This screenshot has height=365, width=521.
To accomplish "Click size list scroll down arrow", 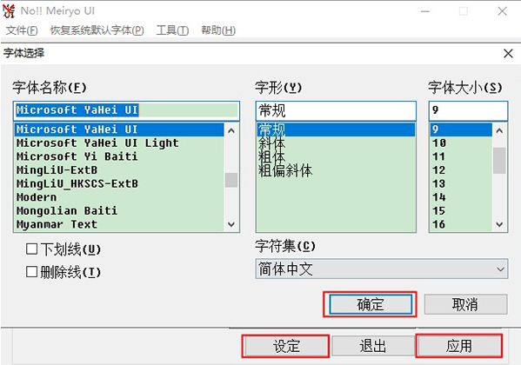I will tap(499, 224).
